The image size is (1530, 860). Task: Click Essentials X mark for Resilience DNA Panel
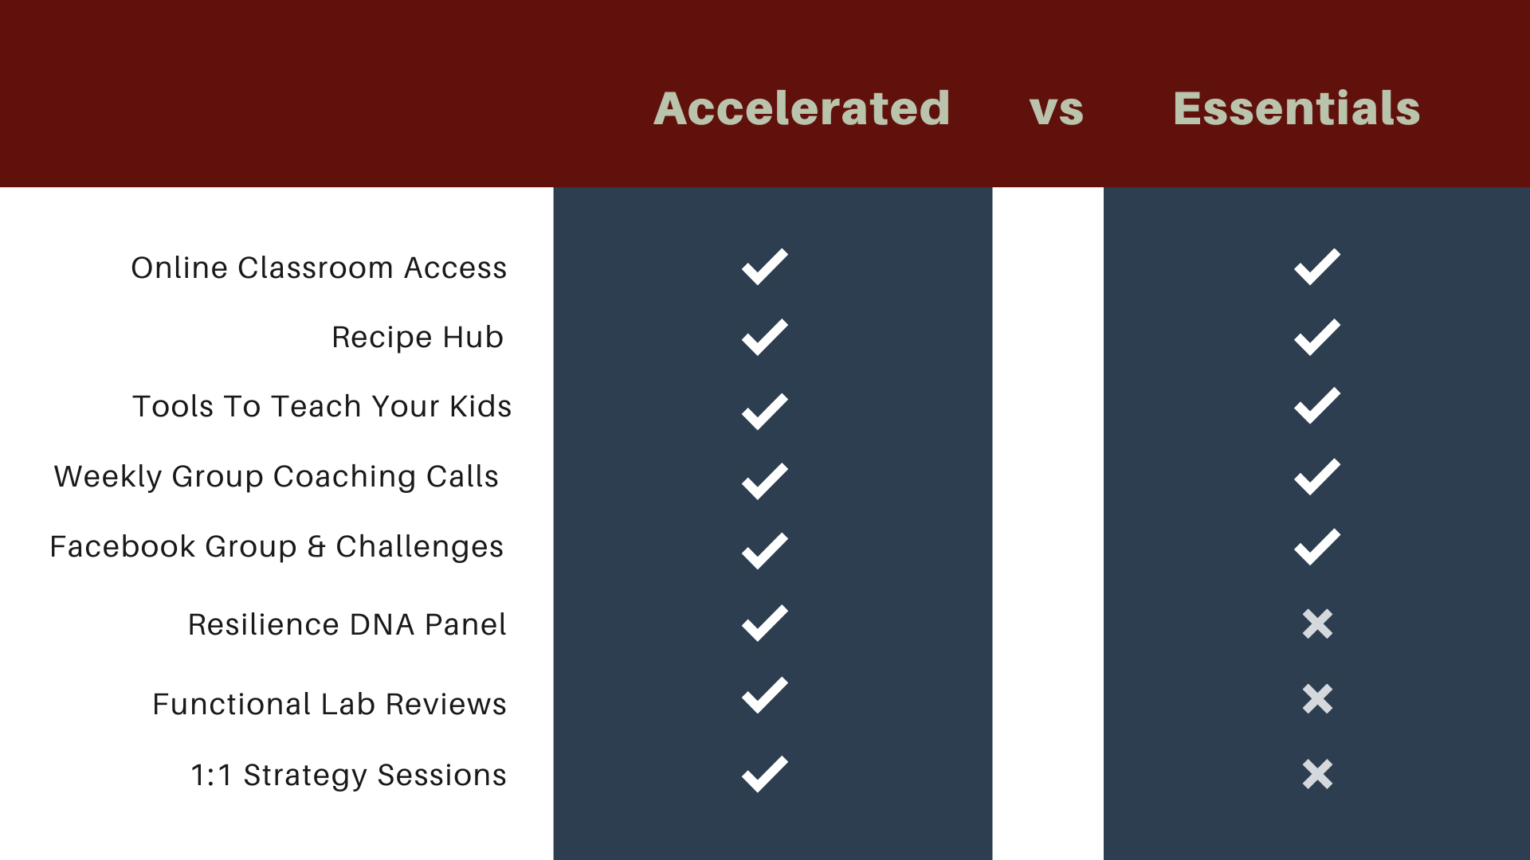coord(1317,624)
